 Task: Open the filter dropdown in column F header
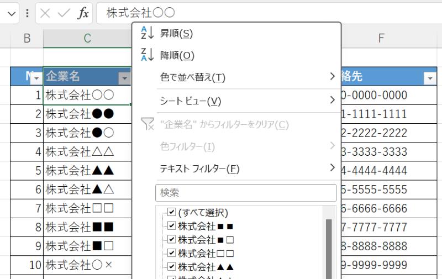click(430, 79)
